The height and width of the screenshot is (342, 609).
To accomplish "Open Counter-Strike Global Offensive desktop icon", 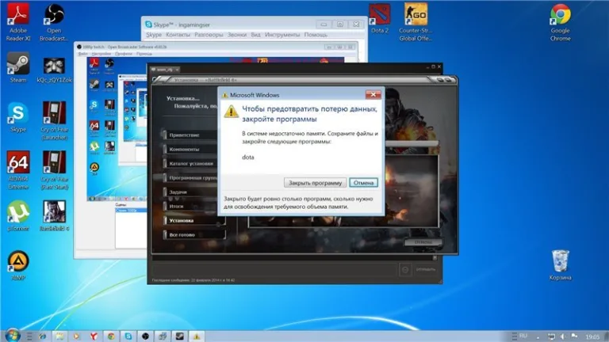I will (416, 21).
